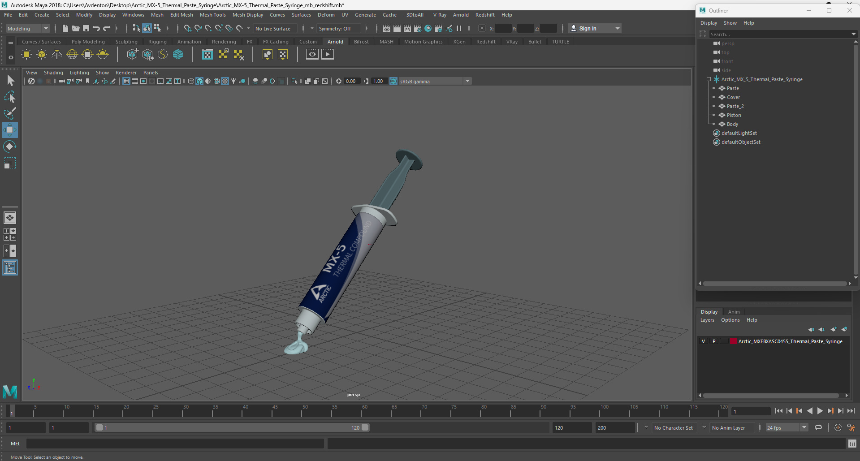Toggle layer visibility V for Arctic layer

click(703, 341)
